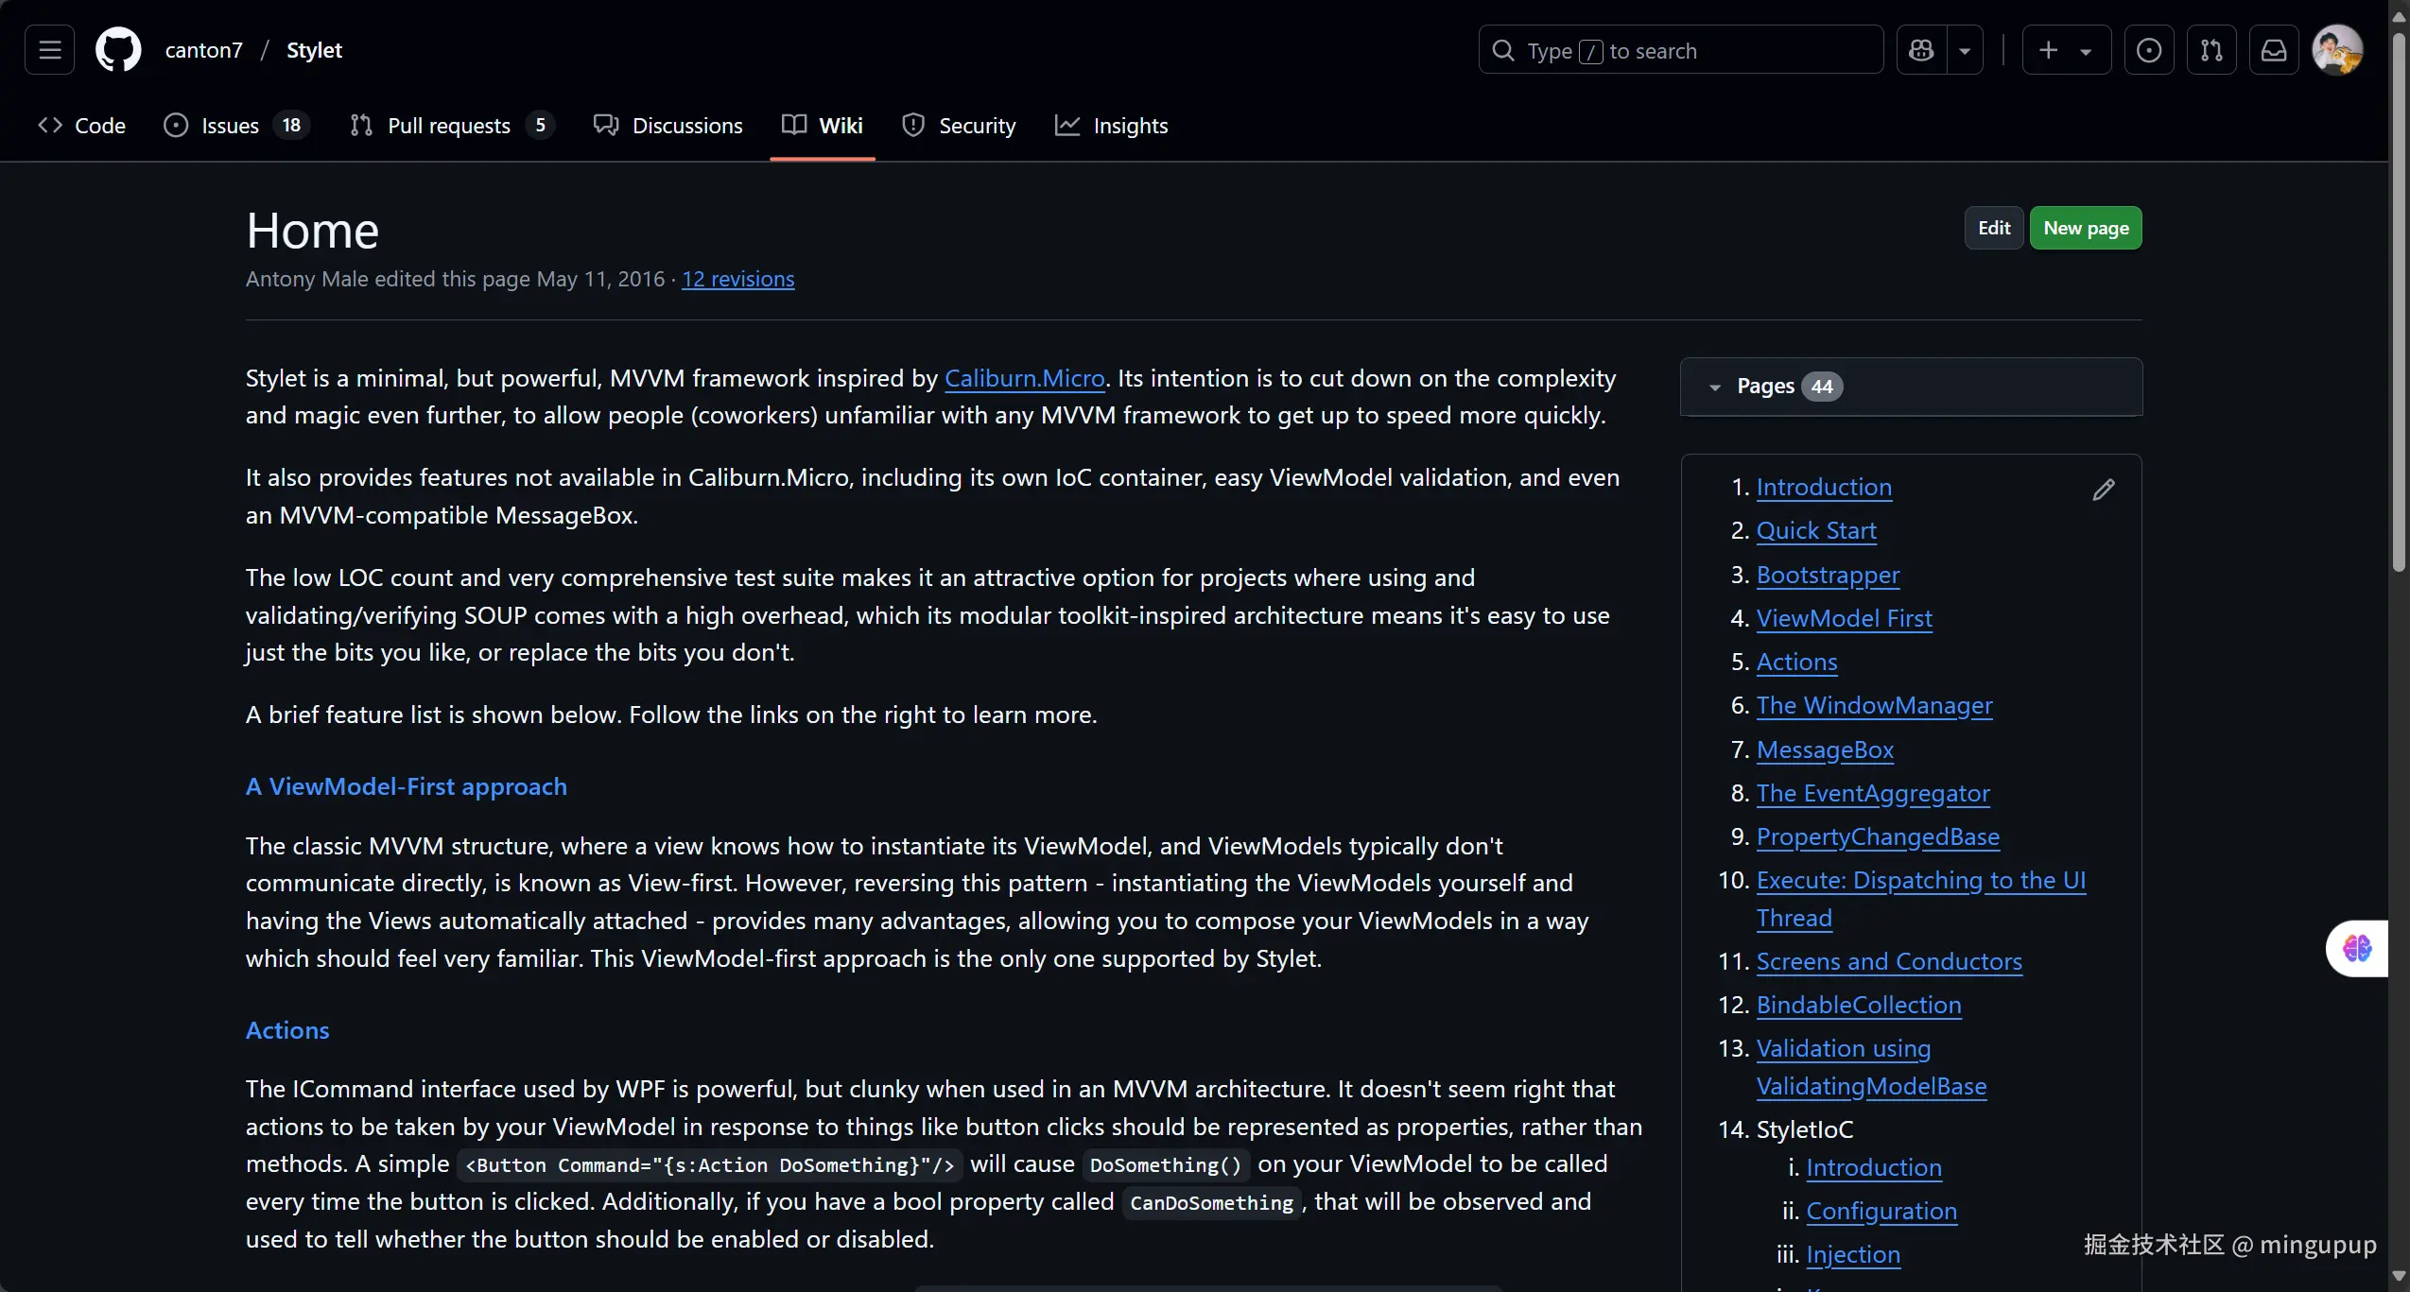Open the Bootstrapper wiki page
This screenshot has width=2410, height=1292.
pyautogui.click(x=1828, y=575)
